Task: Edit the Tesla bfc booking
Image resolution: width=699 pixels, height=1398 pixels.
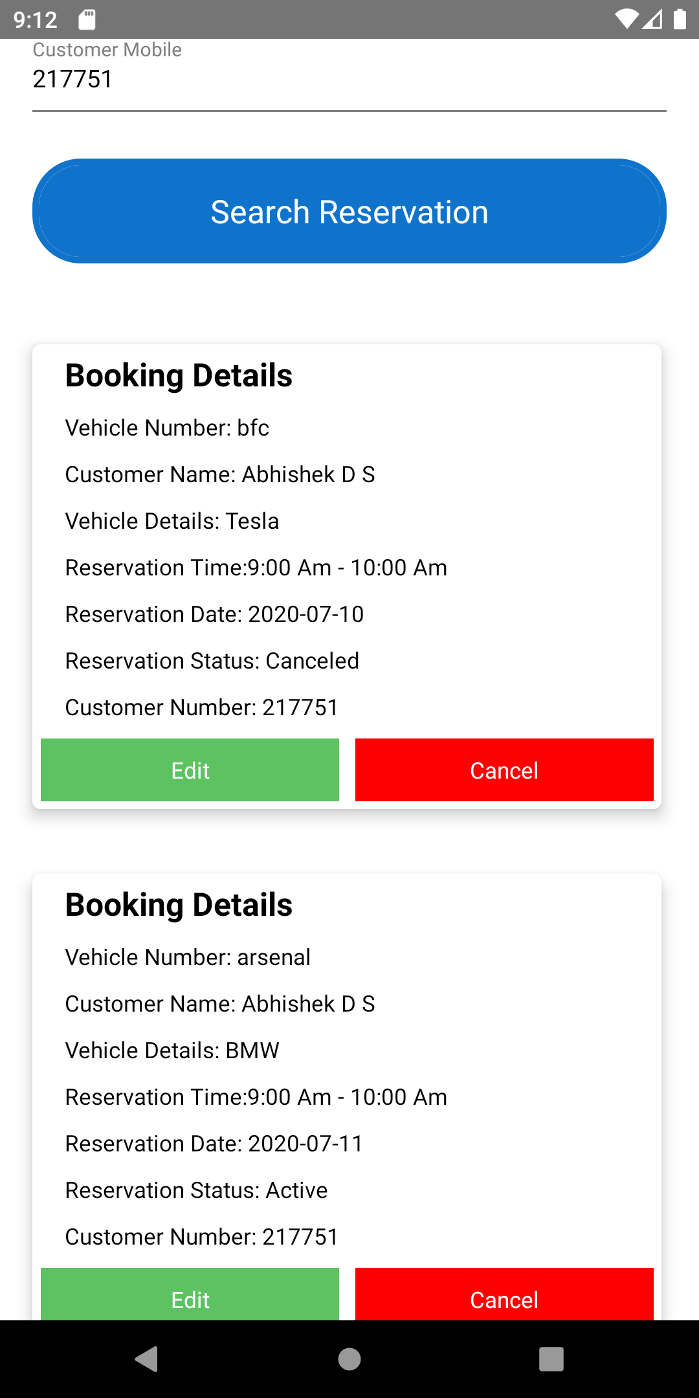Action: [x=190, y=770]
